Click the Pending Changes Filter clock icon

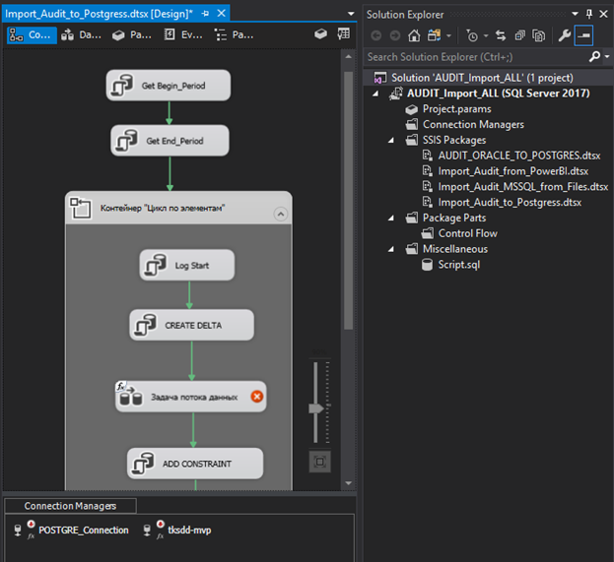tap(472, 36)
